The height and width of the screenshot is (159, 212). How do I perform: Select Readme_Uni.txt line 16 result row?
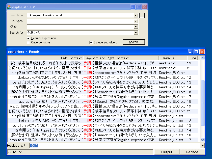click(103, 135)
